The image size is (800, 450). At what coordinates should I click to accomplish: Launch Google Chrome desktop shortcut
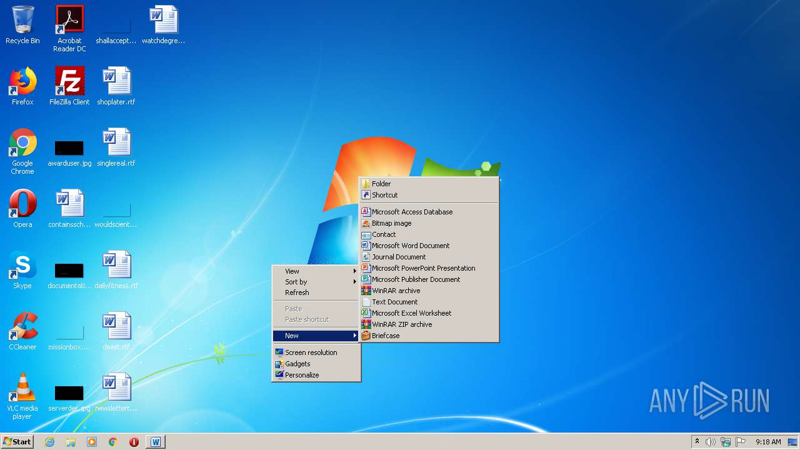(22, 151)
